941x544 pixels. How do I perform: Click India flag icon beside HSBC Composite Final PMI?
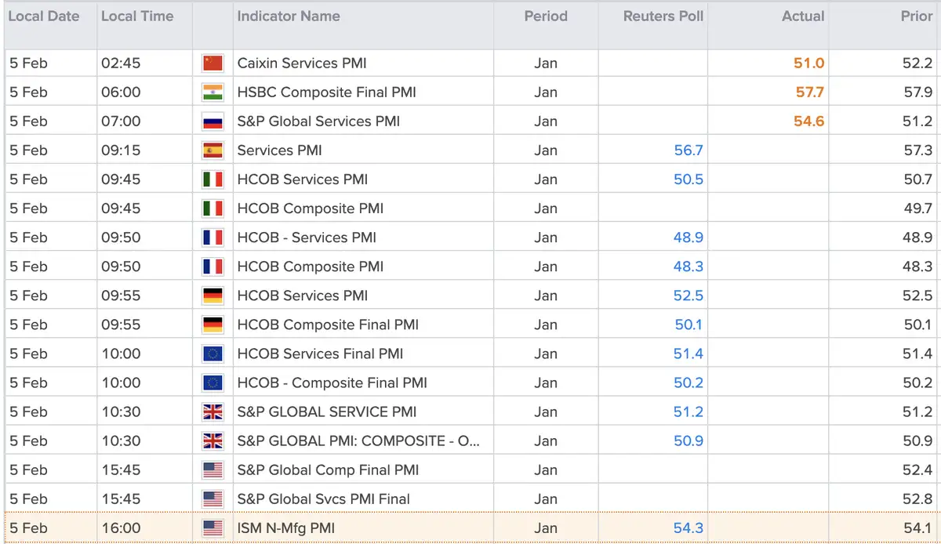click(213, 92)
